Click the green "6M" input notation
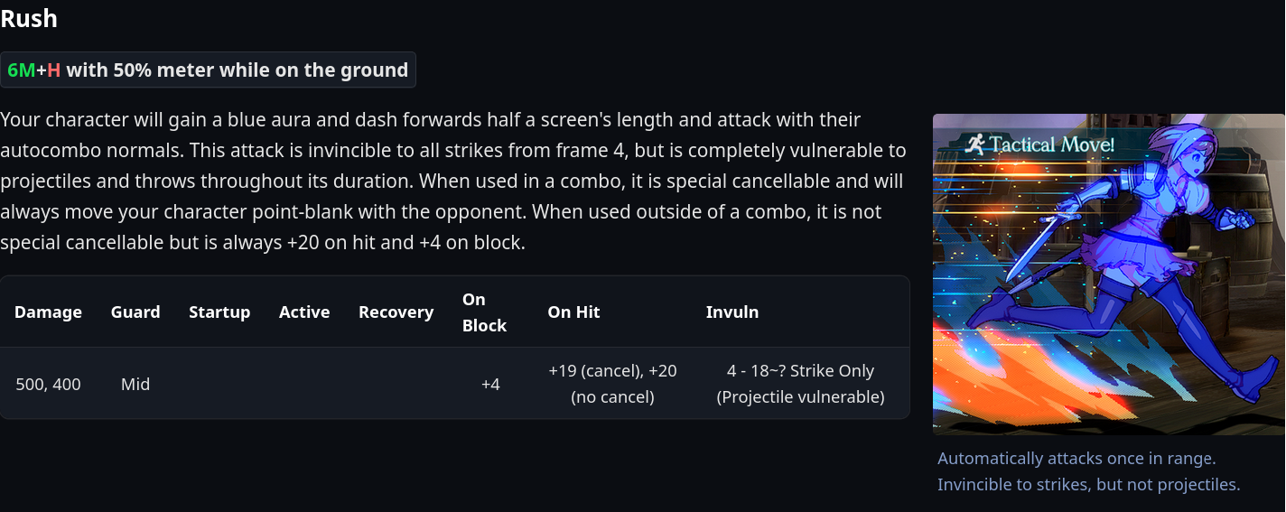1286x512 pixels. (x=21, y=70)
